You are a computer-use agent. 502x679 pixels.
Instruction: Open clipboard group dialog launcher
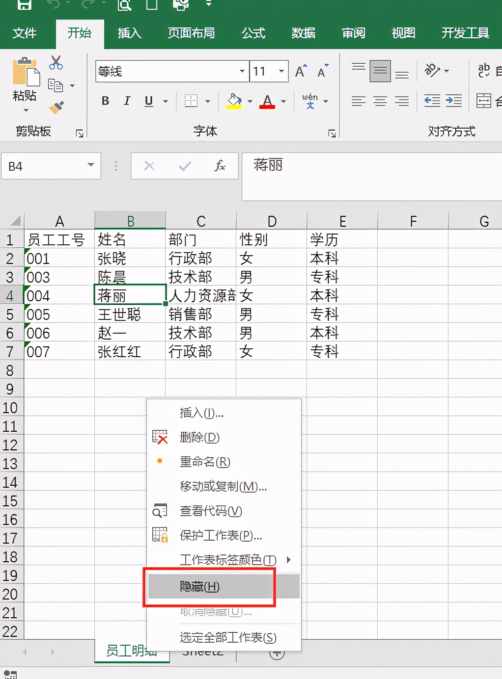(x=80, y=133)
